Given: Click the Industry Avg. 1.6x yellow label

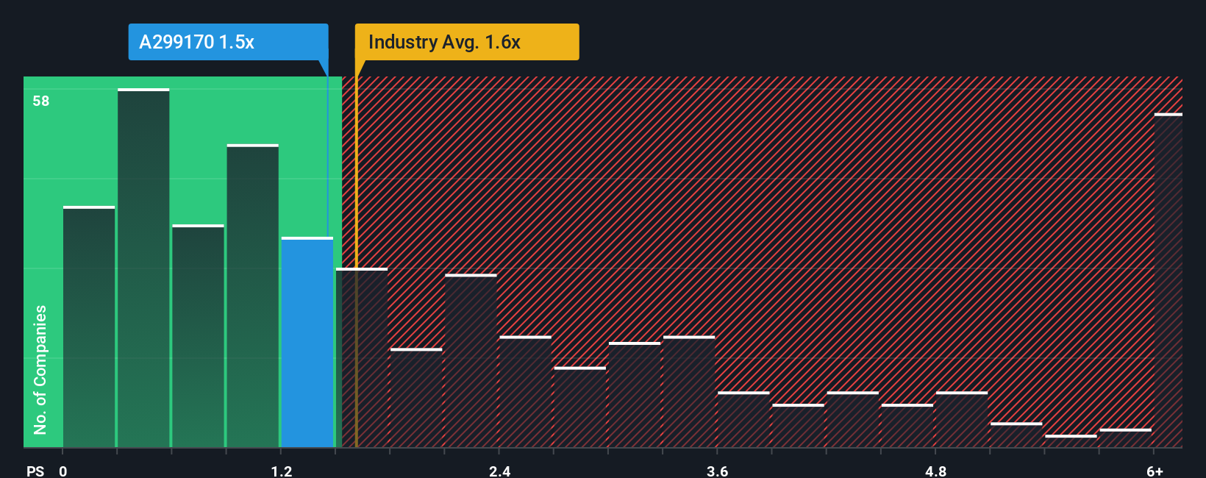Looking at the screenshot, I should [467, 42].
